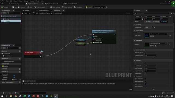
Task: Set mobility to Movable
Action: click(x=164, y=22)
